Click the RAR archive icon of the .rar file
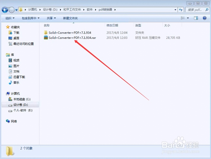The height and width of the screenshot is (159, 211). point(46,38)
